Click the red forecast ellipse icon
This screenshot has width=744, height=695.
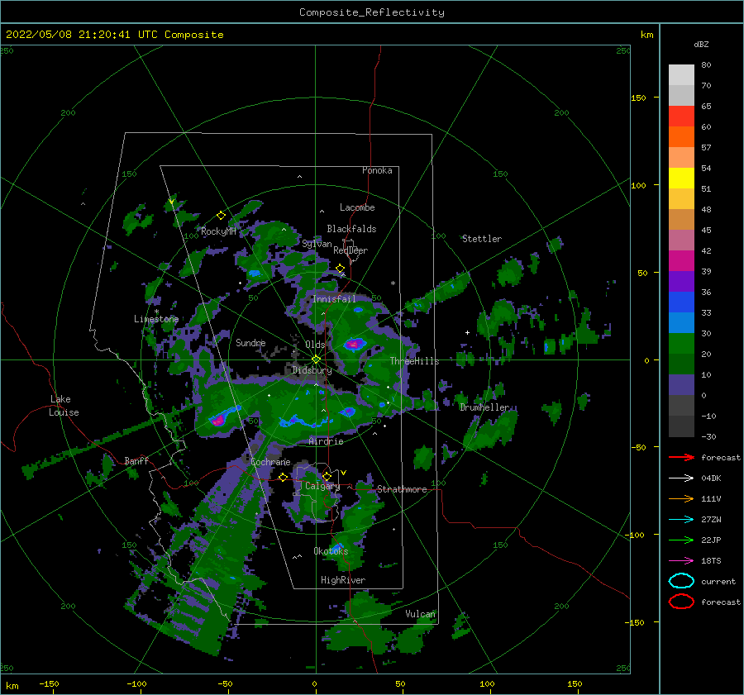pos(681,602)
